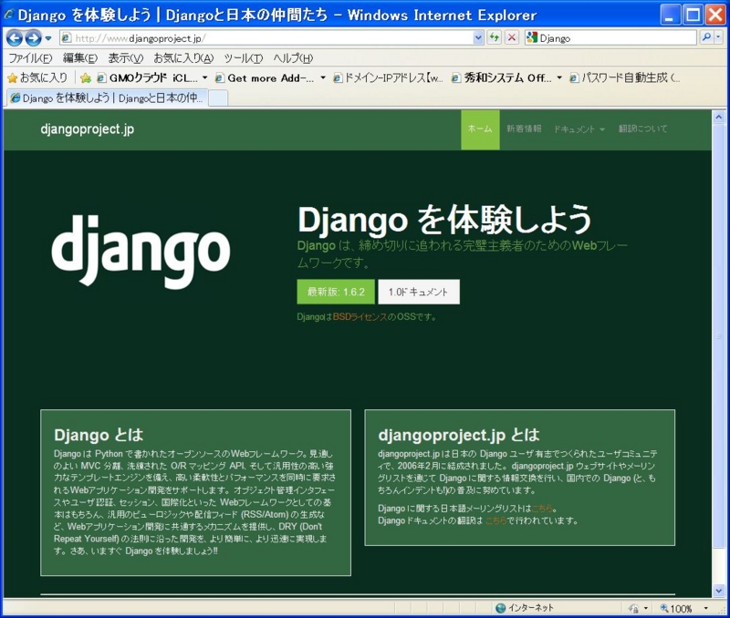This screenshot has width=730, height=618.
Task: Open the search provider options dropdown
Action: [719, 37]
